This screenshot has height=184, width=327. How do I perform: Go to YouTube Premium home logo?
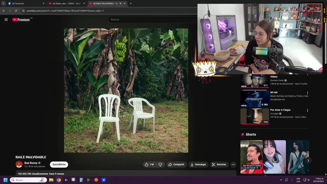click(x=21, y=20)
